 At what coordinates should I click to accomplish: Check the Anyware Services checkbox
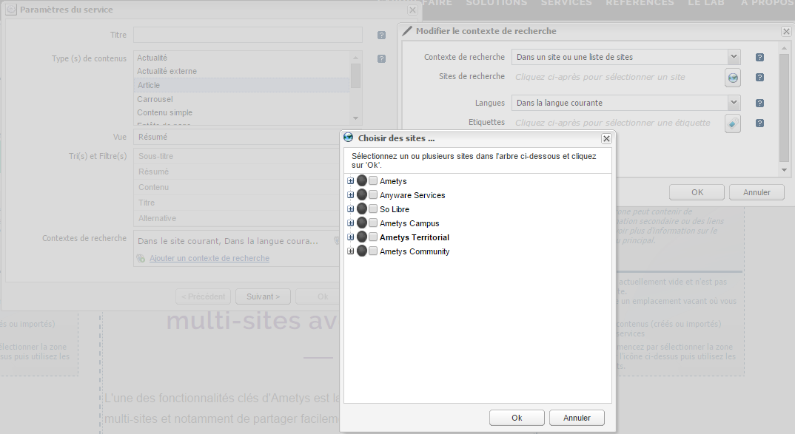pyautogui.click(x=373, y=195)
